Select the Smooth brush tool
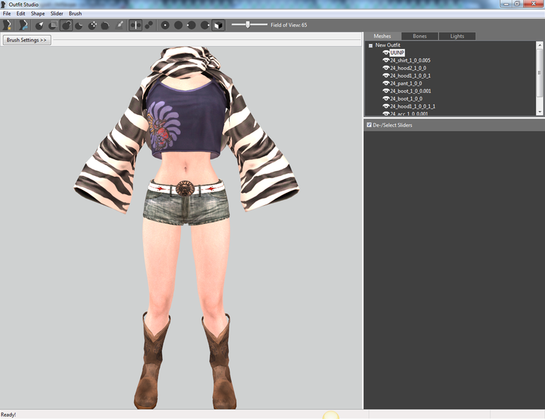The height and width of the screenshot is (419, 545). [x=105, y=25]
